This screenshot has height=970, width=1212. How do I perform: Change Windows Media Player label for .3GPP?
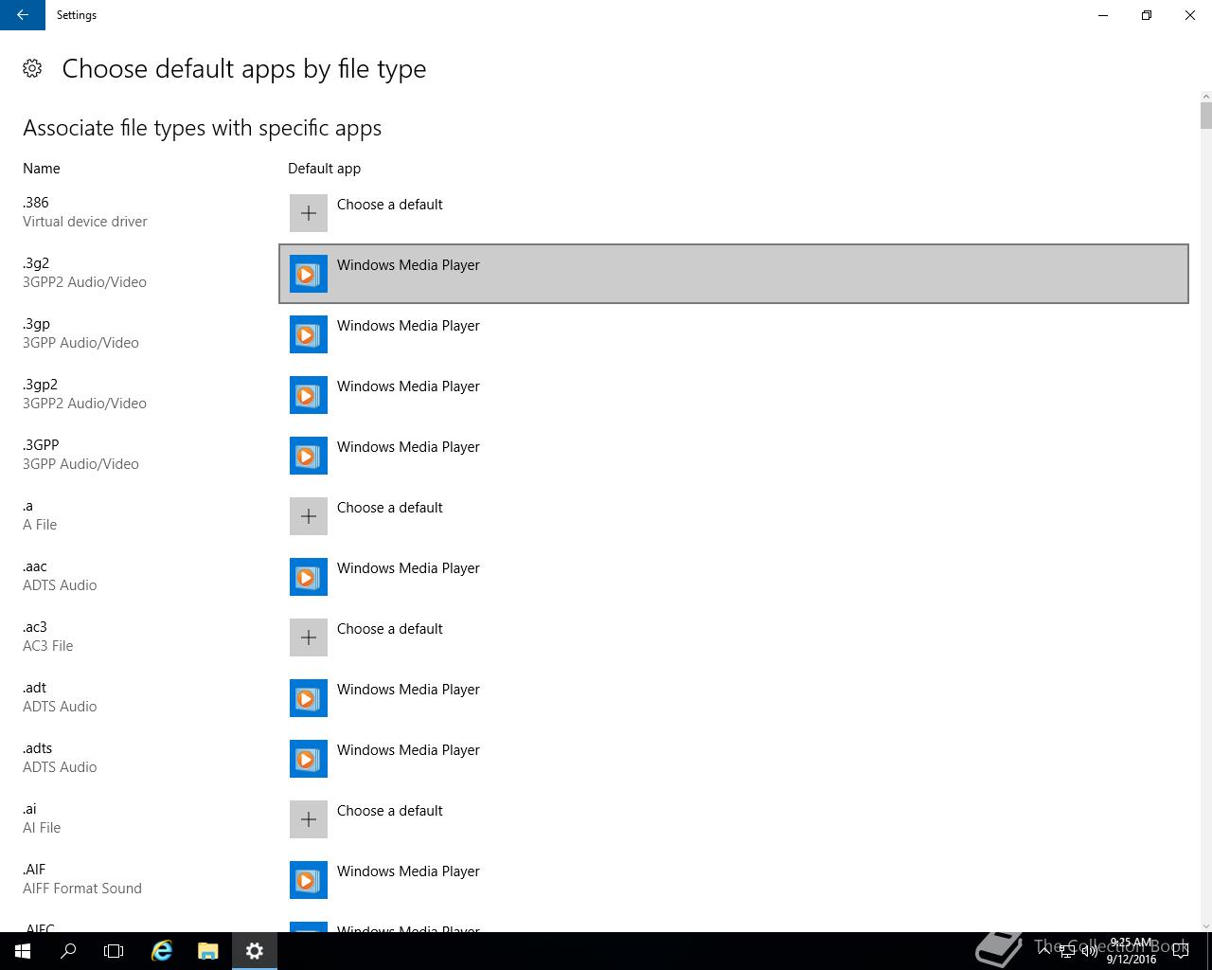click(408, 447)
